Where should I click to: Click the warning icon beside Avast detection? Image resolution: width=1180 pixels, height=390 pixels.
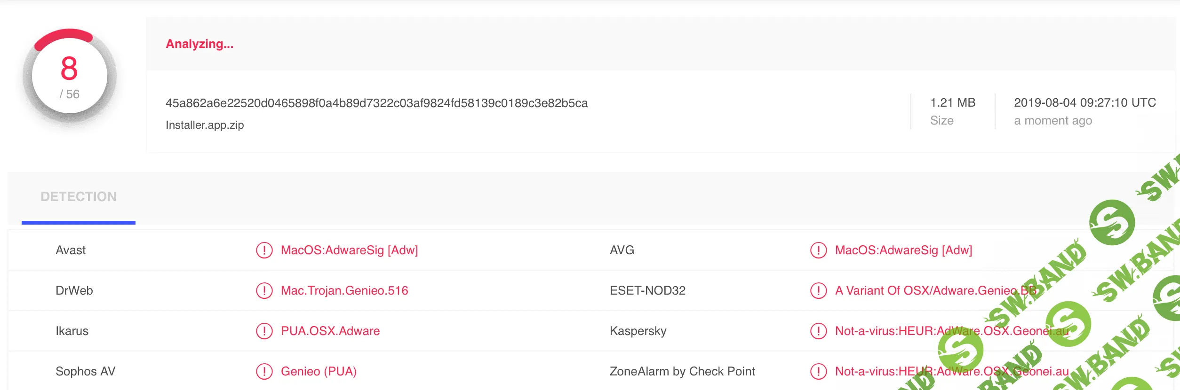coord(264,250)
